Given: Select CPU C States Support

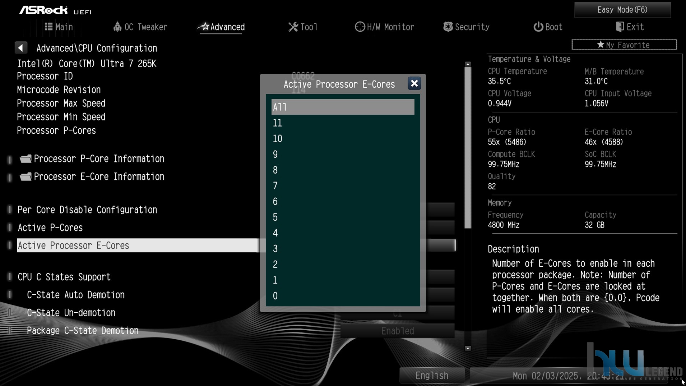Looking at the screenshot, I should [x=64, y=277].
